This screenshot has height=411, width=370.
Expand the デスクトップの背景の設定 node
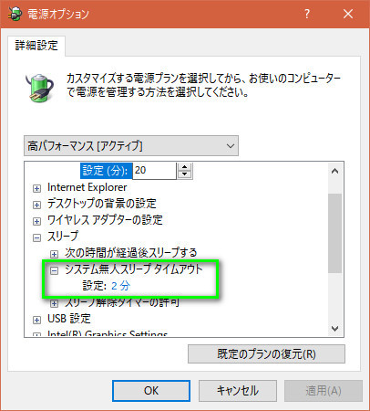click(36, 205)
